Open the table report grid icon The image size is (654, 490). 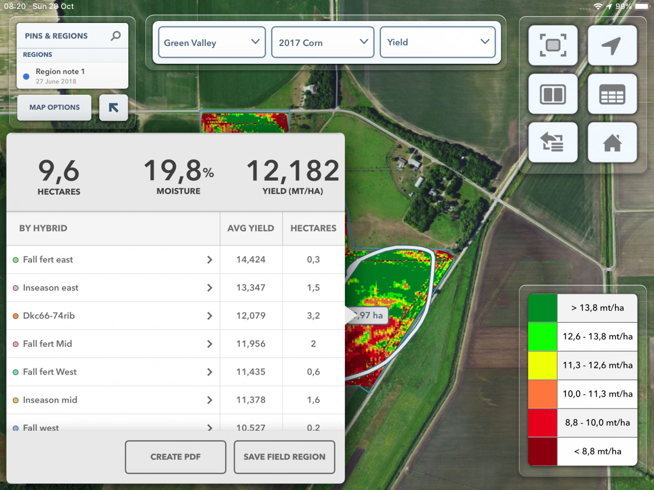(612, 94)
